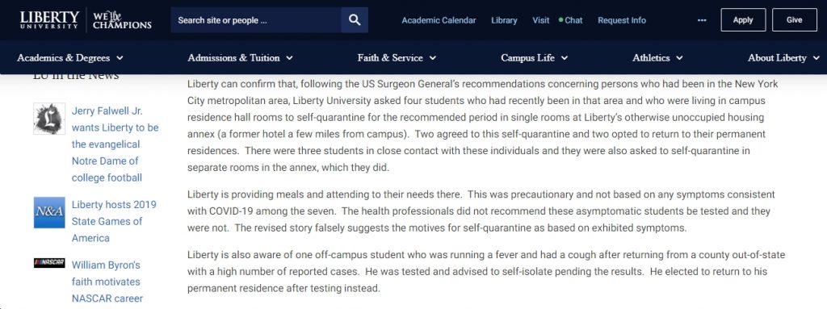Open the Academic Calendar link
The image size is (827, 309).
439,20
